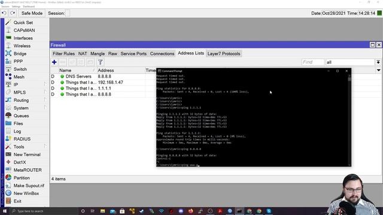
Task: Open the PPP menu entry
Action: 18,62
